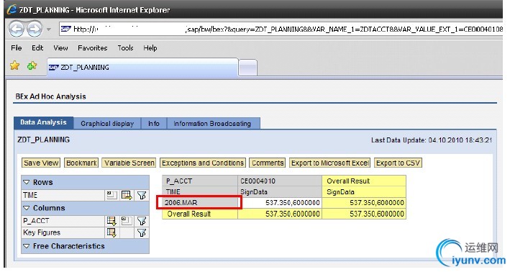
Task: Click bottom-right Overall Result total value
Action: (x=364, y=214)
